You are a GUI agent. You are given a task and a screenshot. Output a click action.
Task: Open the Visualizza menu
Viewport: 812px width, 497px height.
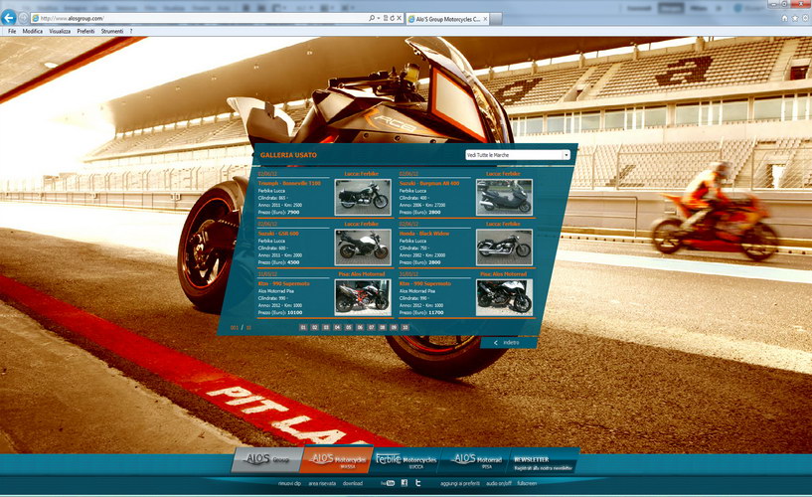[x=60, y=31]
